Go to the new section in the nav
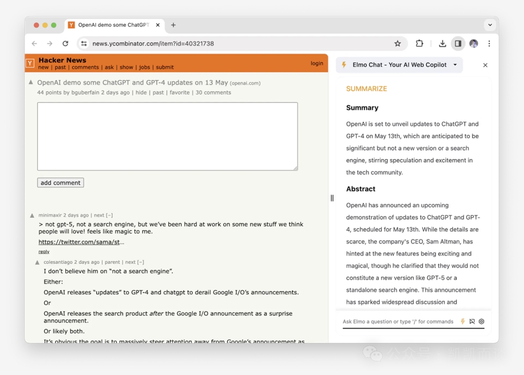 pos(43,67)
